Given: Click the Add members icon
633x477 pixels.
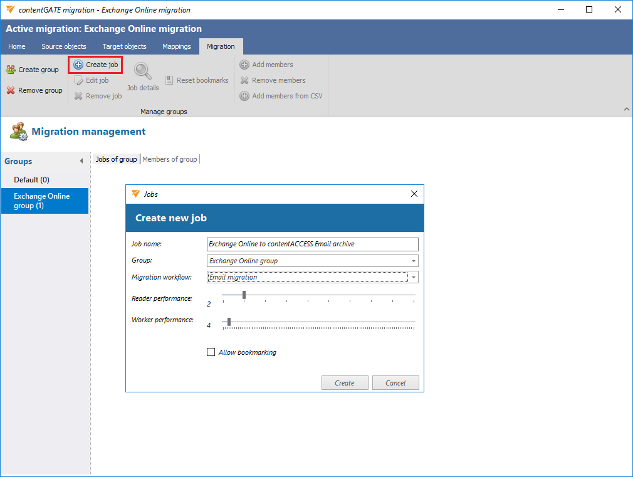Looking at the screenshot, I should click(244, 65).
